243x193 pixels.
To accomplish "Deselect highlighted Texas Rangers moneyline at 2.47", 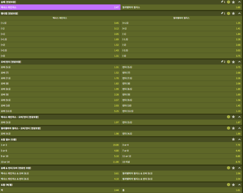I will pyautogui.click(x=60, y=7).
